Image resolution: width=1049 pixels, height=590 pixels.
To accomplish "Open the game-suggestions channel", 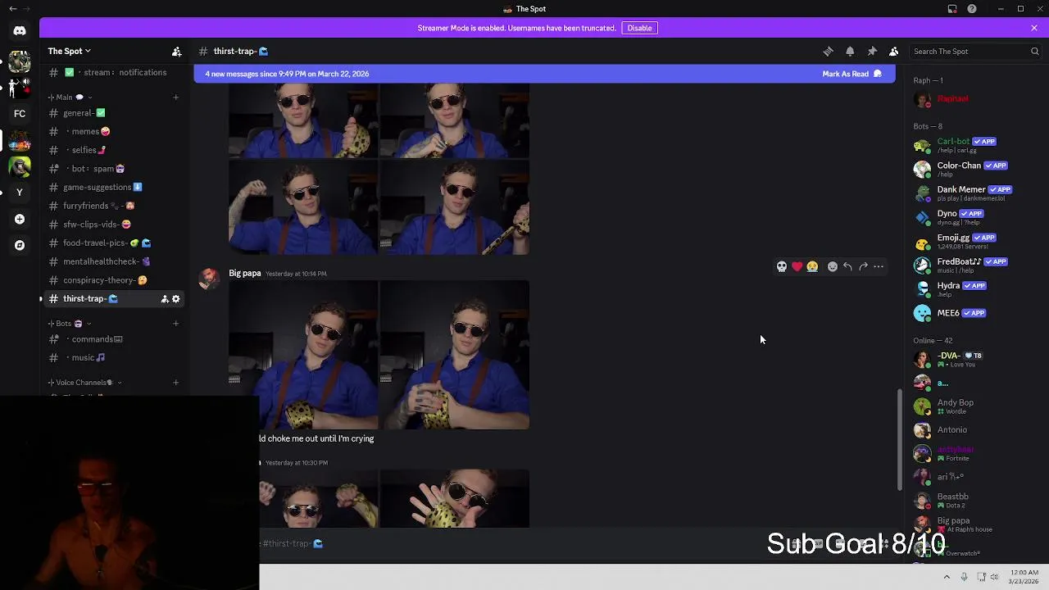I will point(114,188).
